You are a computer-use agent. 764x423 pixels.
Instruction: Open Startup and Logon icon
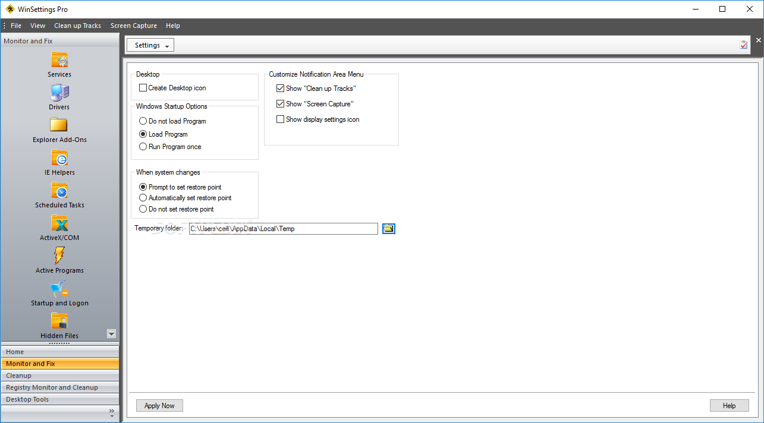[59, 289]
